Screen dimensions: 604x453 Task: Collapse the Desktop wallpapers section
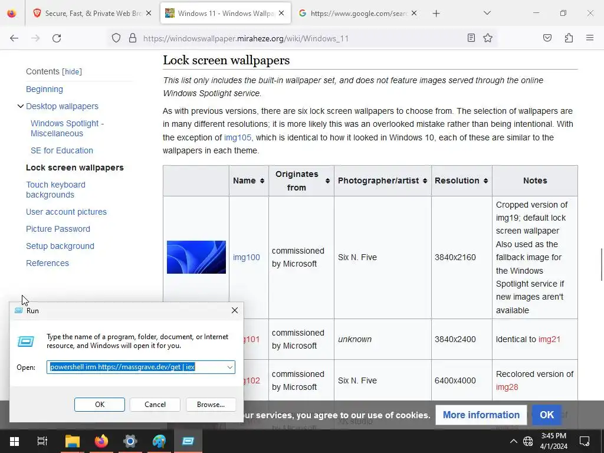coord(21,106)
